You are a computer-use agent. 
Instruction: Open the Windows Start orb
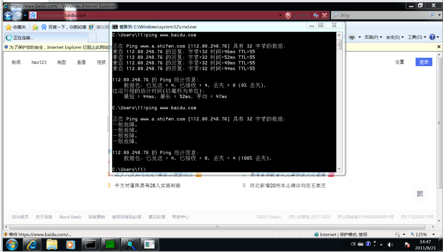pyautogui.click(x=12, y=244)
